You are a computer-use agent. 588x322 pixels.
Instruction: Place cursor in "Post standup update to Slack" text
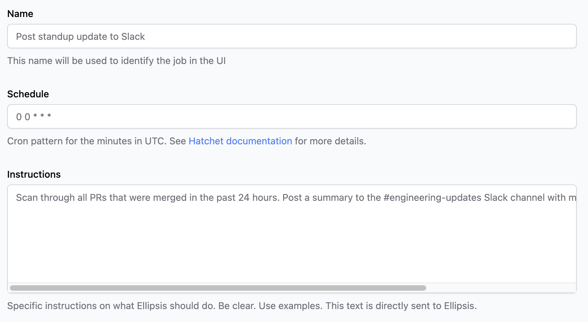point(80,36)
